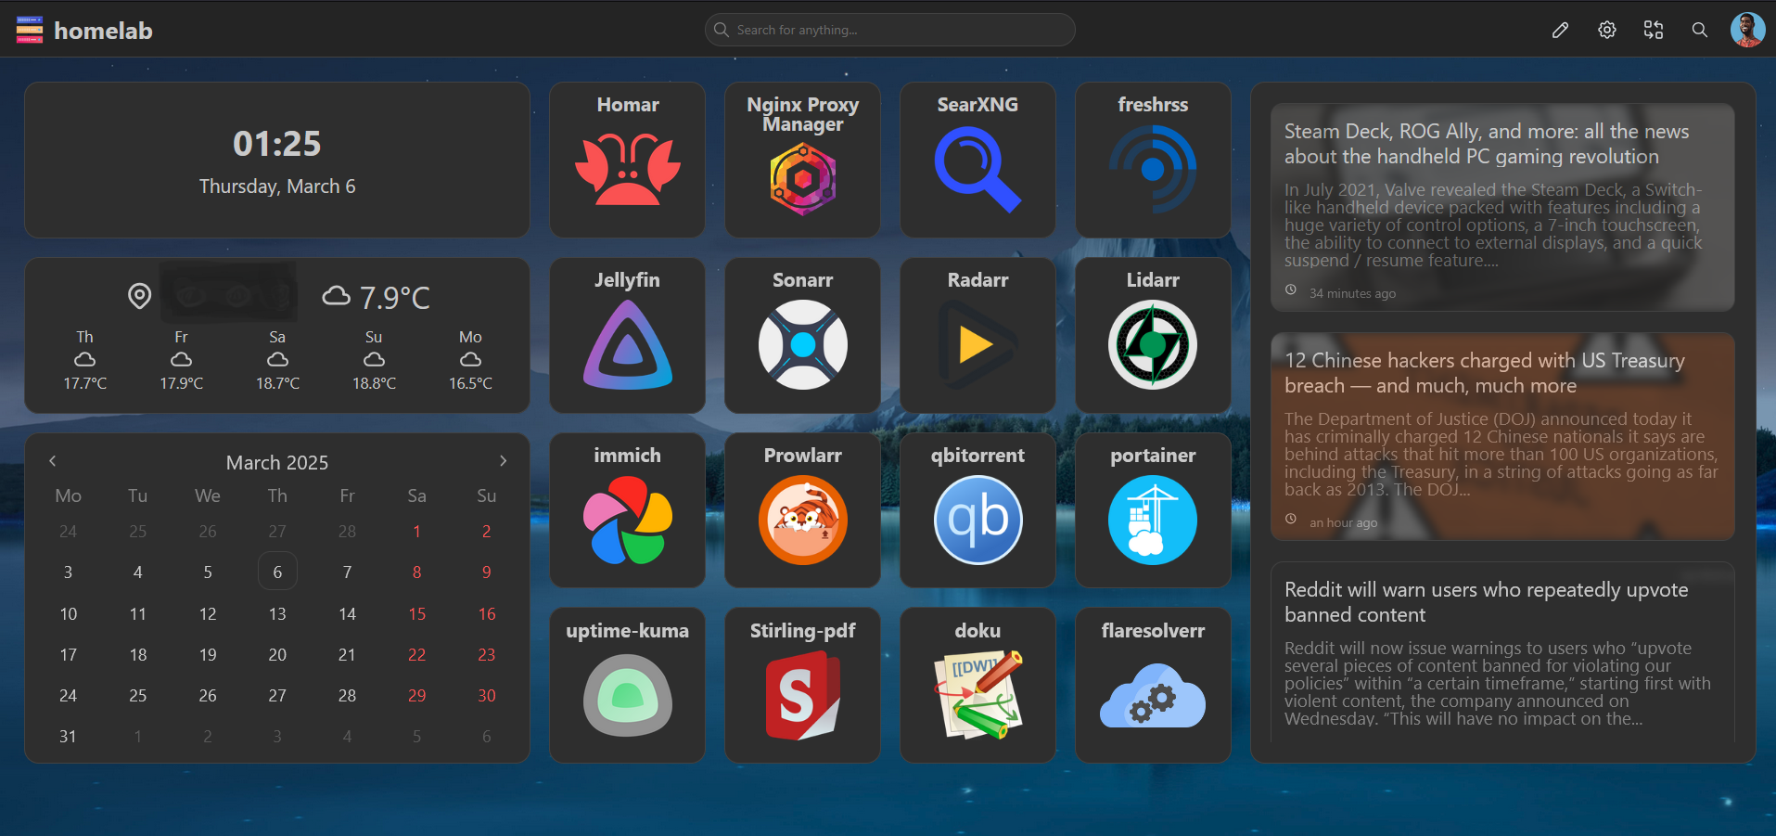Select March 20 in the calendar
Screen dimensions: 1776x836
coord(277,654)
